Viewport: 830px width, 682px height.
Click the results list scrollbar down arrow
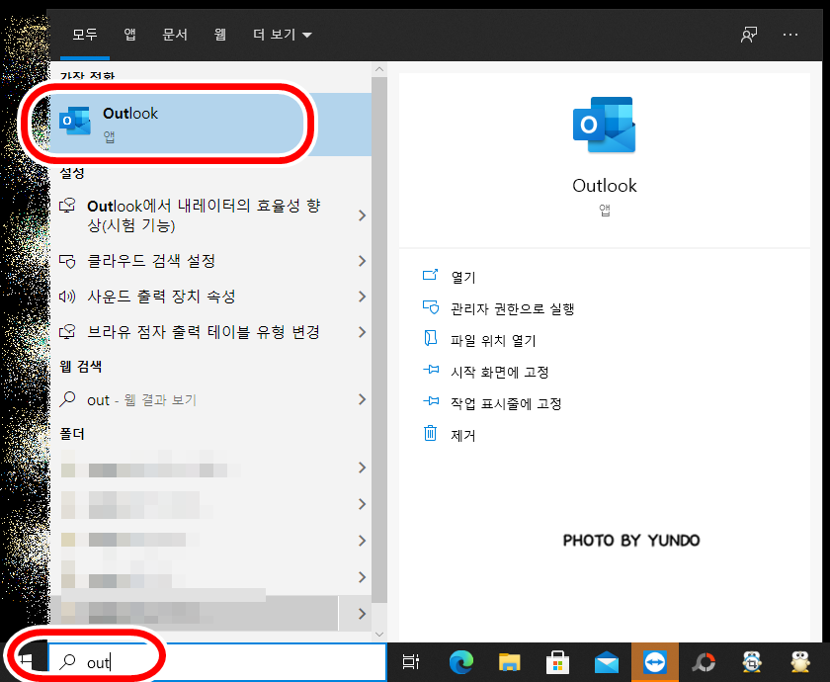click(379, 634)
